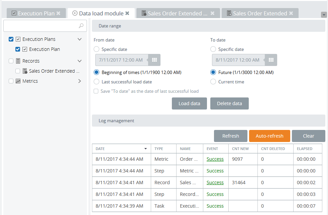Open the Success link for the Metric row
Screen dimensions: 328x215
215,159
